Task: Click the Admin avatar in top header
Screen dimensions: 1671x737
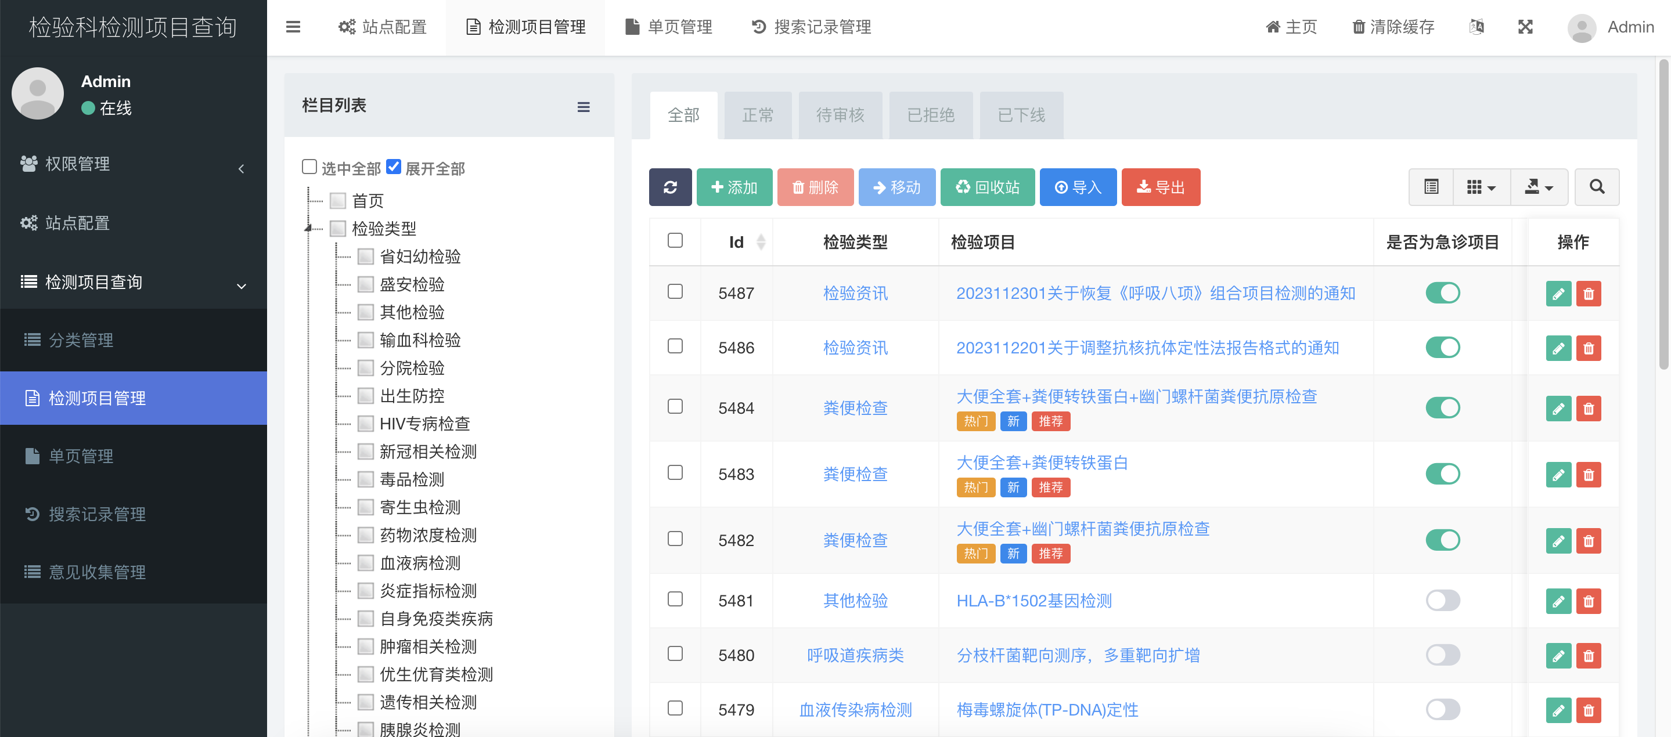Action: (x=1582, y=27)
